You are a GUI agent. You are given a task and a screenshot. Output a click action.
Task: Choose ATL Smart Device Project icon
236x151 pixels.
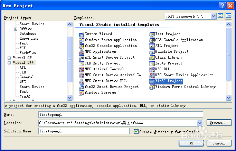pos(82,58)
